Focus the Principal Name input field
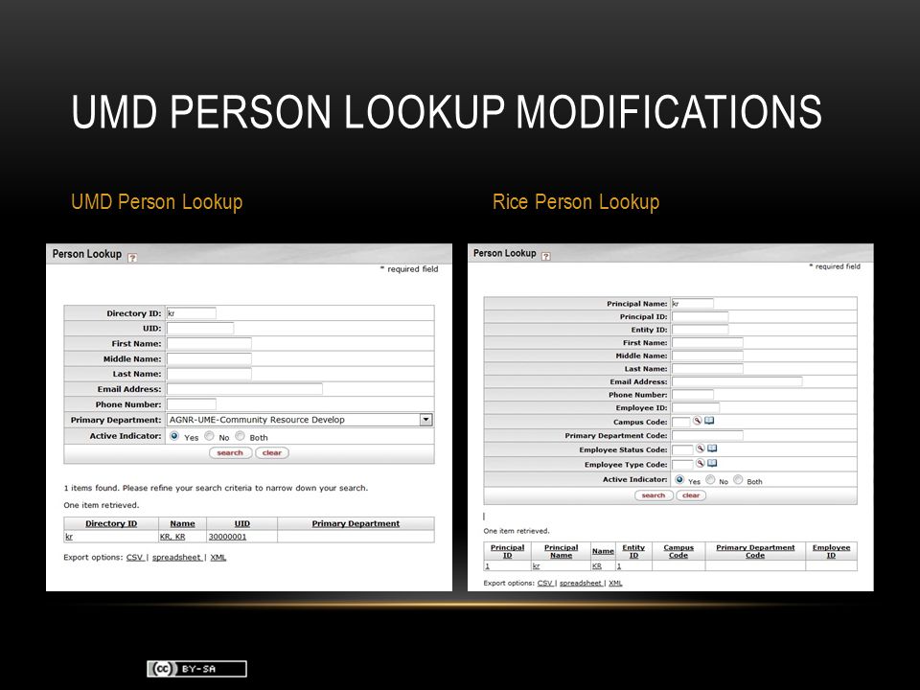Screen dimensions: 920x690 pos(693,304)
